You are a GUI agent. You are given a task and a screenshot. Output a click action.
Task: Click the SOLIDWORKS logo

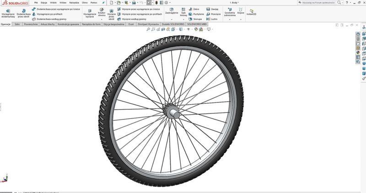click(15, 3)
